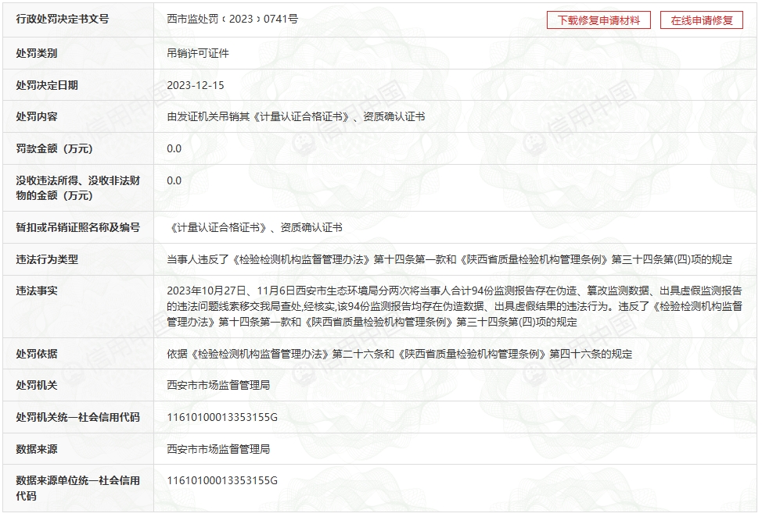Click the 下载修复申请材料 button
762x517 pixels.
[x=598, y=21]
